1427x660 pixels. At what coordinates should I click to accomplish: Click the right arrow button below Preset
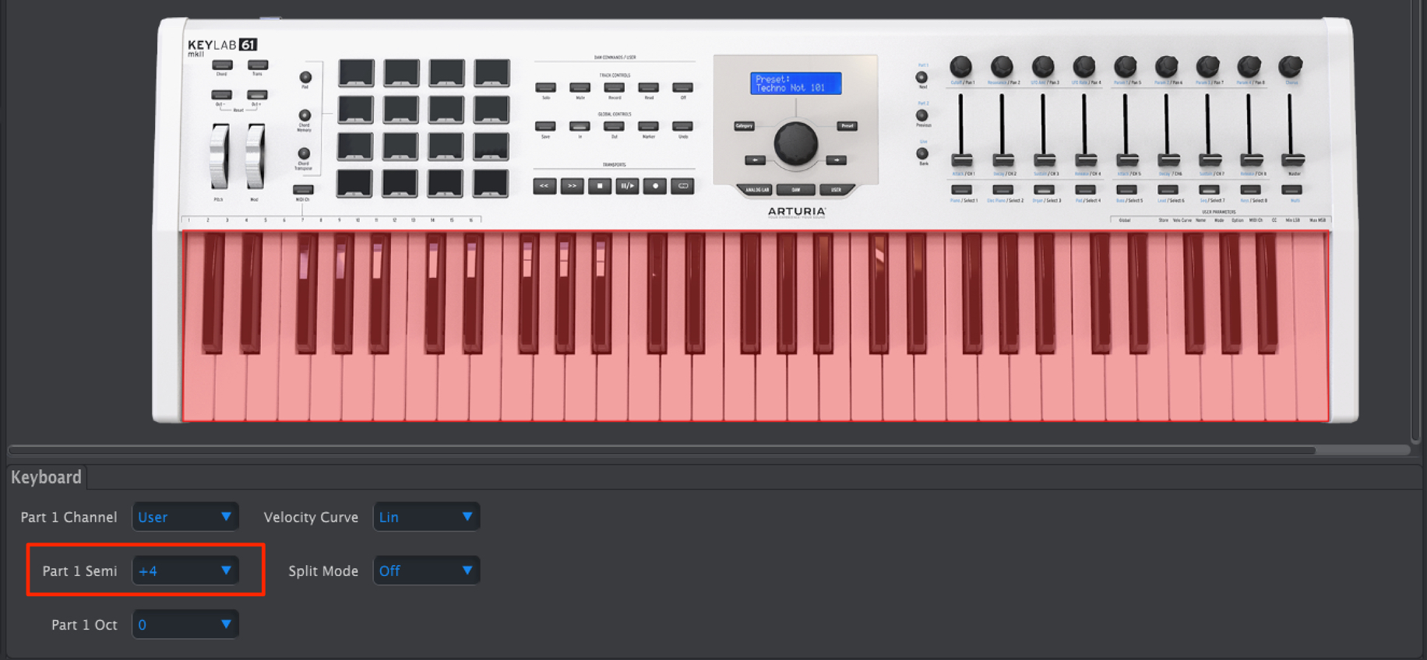pyautogui.click(x=836, y=160)
